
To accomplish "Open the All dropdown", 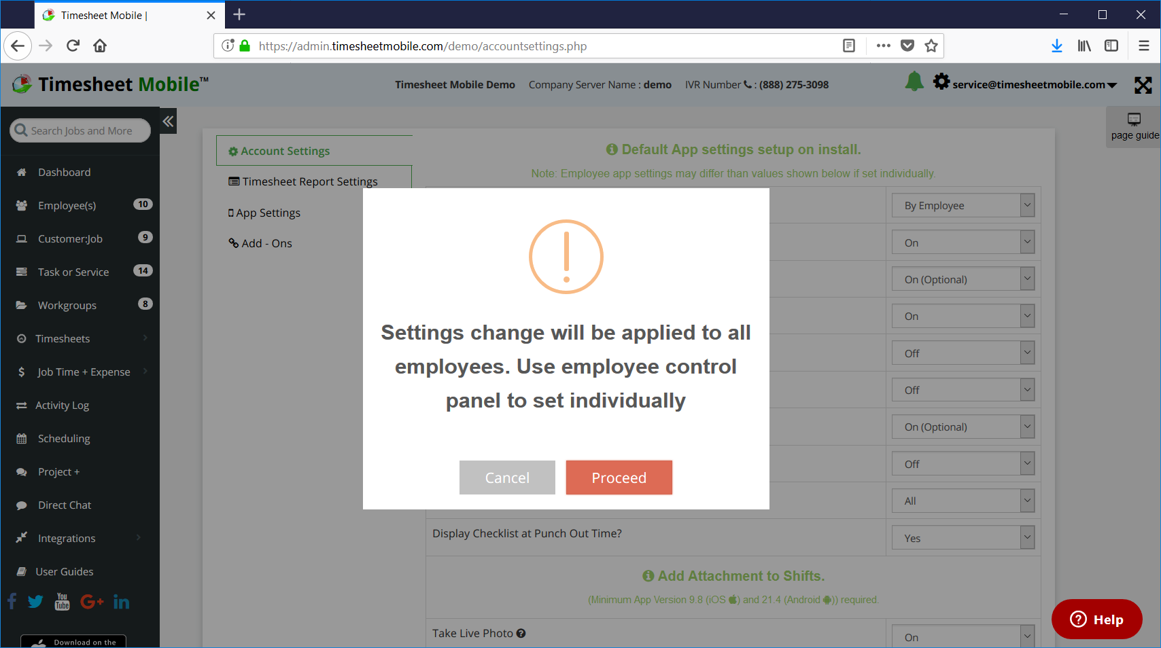I will 963,501.
